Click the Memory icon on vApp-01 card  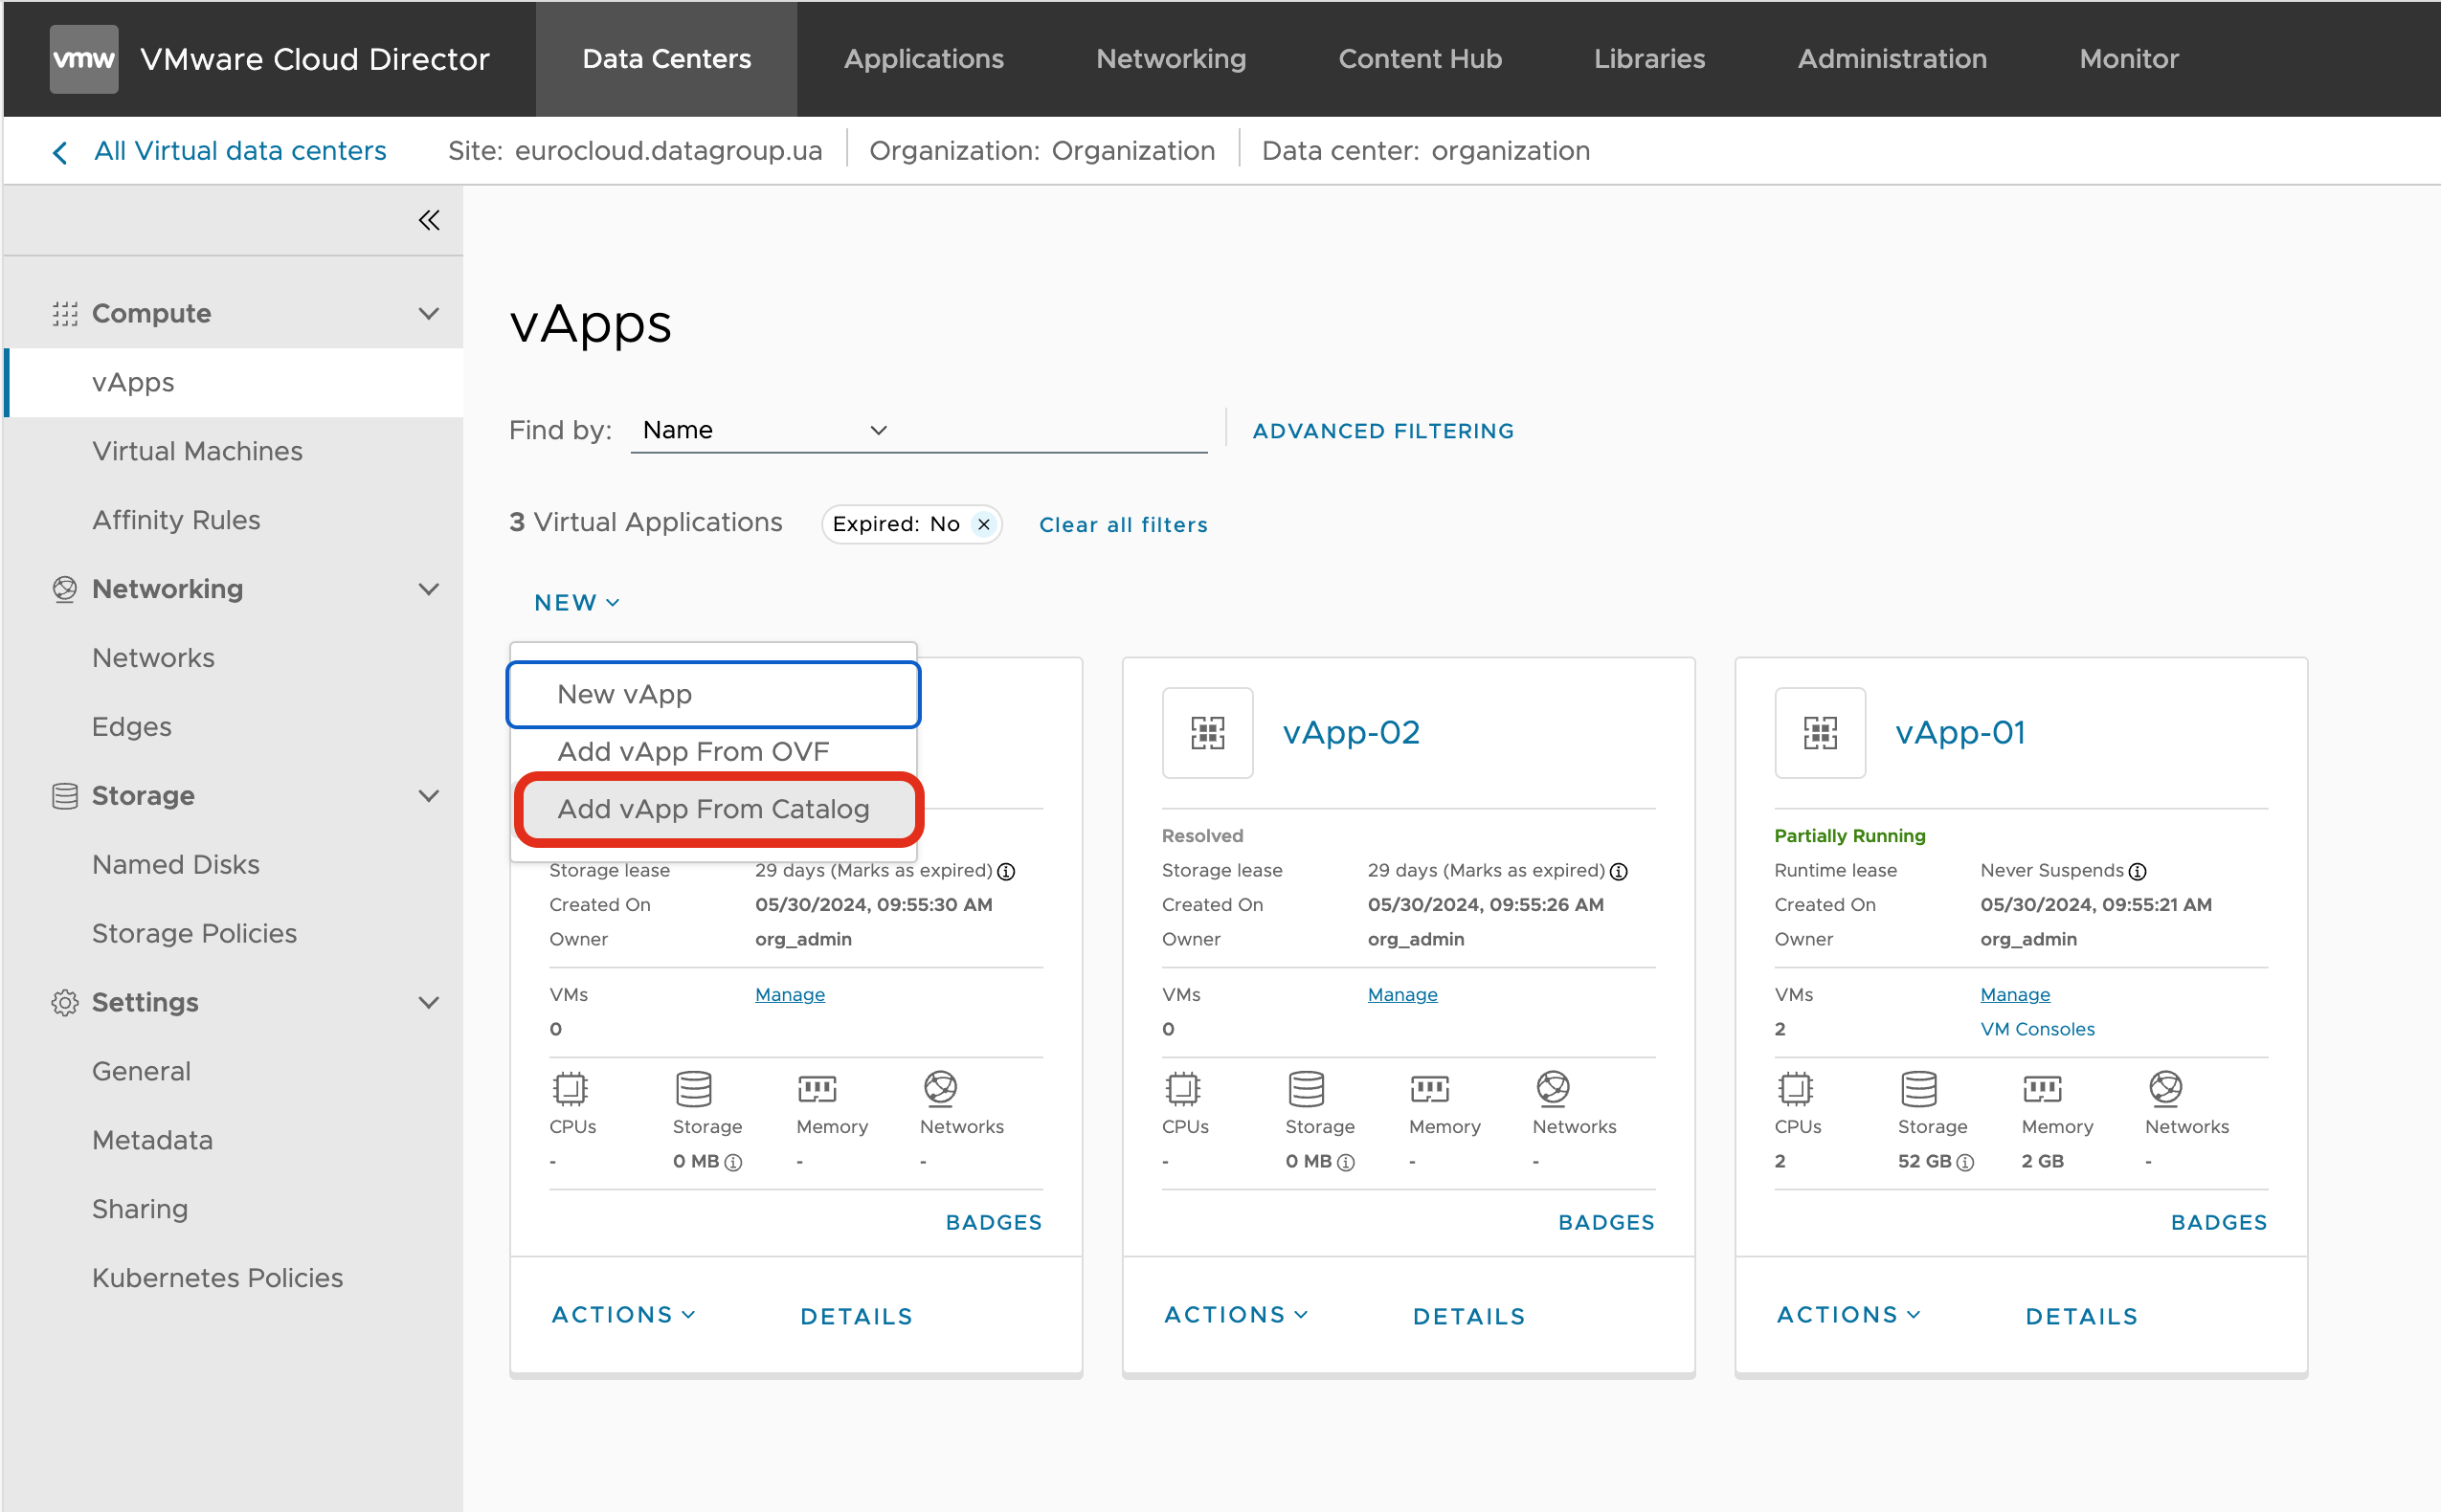[x=2042, y=1088]
